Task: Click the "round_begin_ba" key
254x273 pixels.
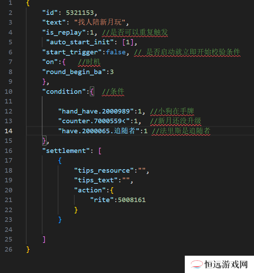Action: tap(74, 72)
